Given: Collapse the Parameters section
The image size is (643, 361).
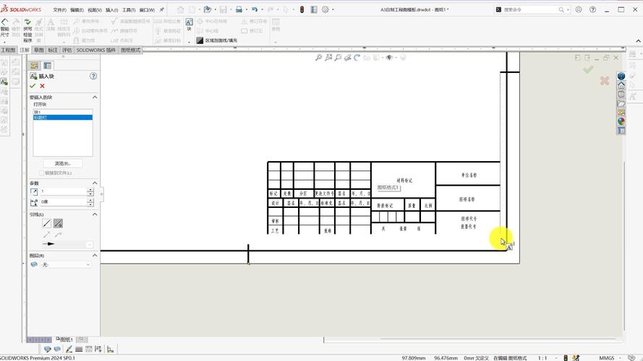Looking at the screenshot, I should 94,183.
